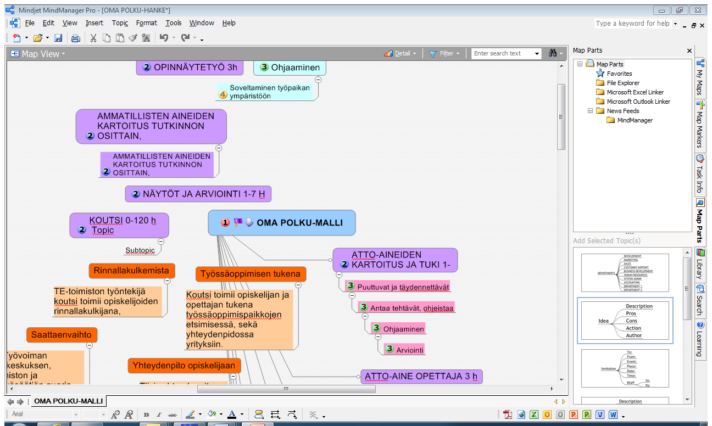The height and width of the screenshot is (426, 712).
Task: Click the binoculars search icon
Action: (553, 53)
